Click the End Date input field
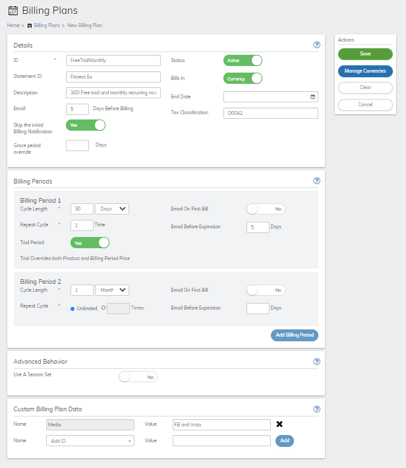This screenshot has height=468, width=406. coord(271,97)
